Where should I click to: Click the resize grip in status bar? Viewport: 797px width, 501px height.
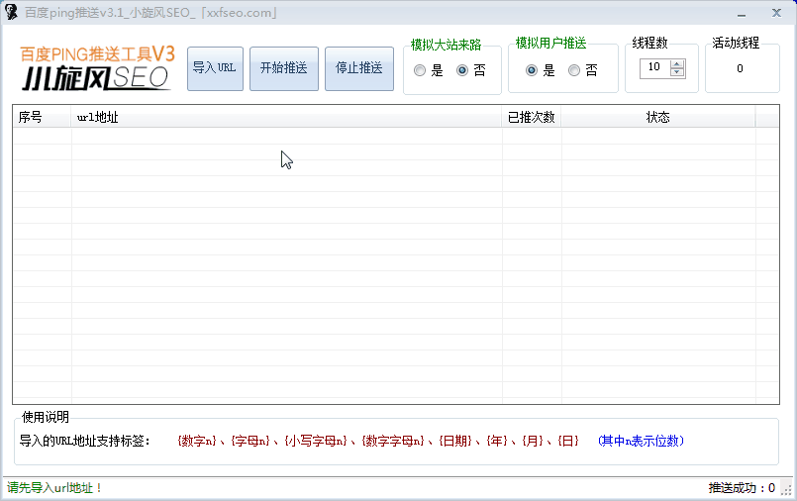coord(786,489)
